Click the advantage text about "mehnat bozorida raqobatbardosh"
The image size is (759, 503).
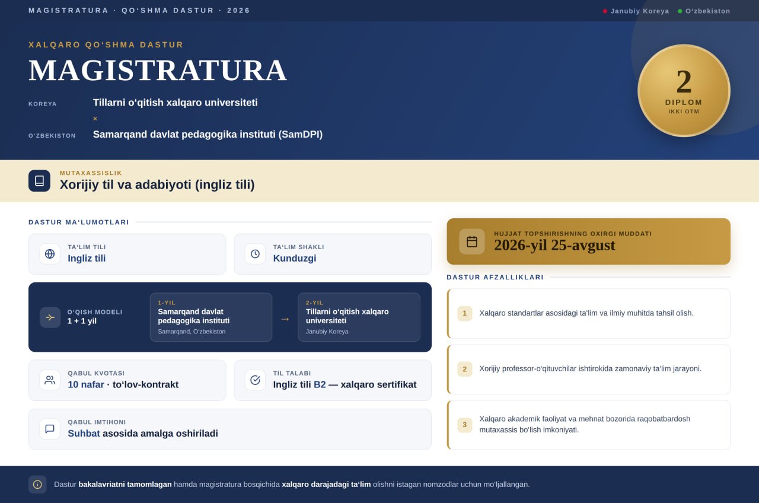coord(585,424)
